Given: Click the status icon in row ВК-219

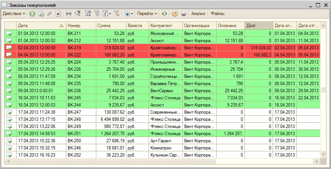Looking at the screenshot, I should tap(9, 48).
